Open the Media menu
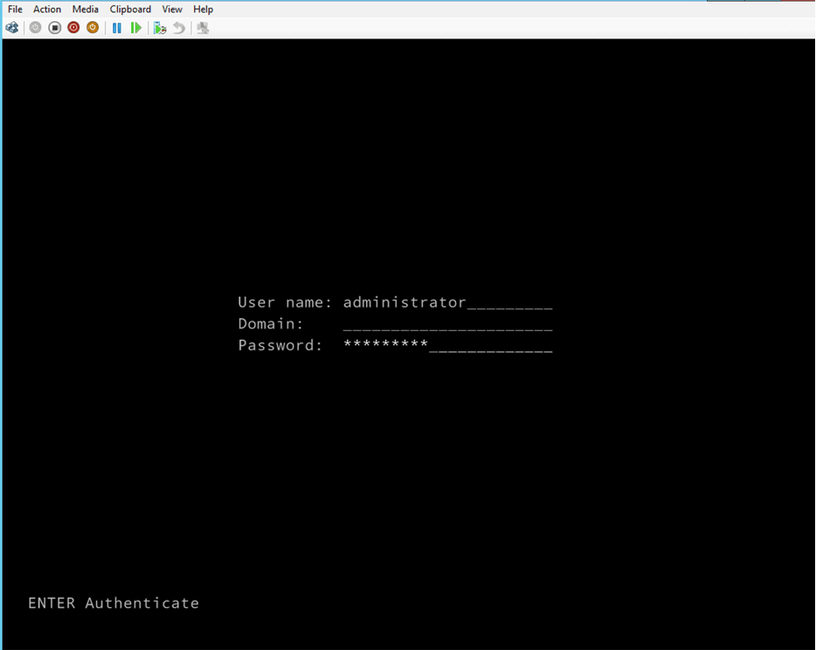 point(86,9)
